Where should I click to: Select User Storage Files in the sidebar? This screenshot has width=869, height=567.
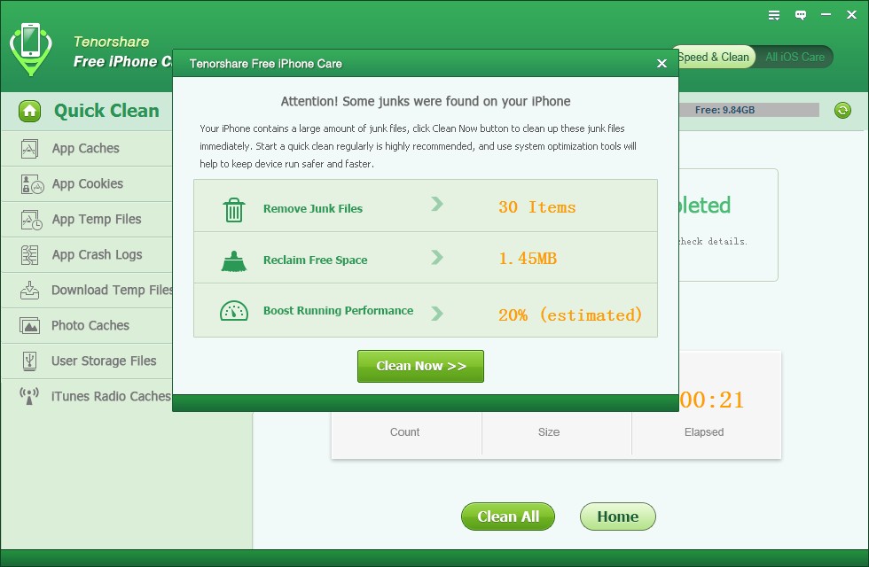click(88, 361)
